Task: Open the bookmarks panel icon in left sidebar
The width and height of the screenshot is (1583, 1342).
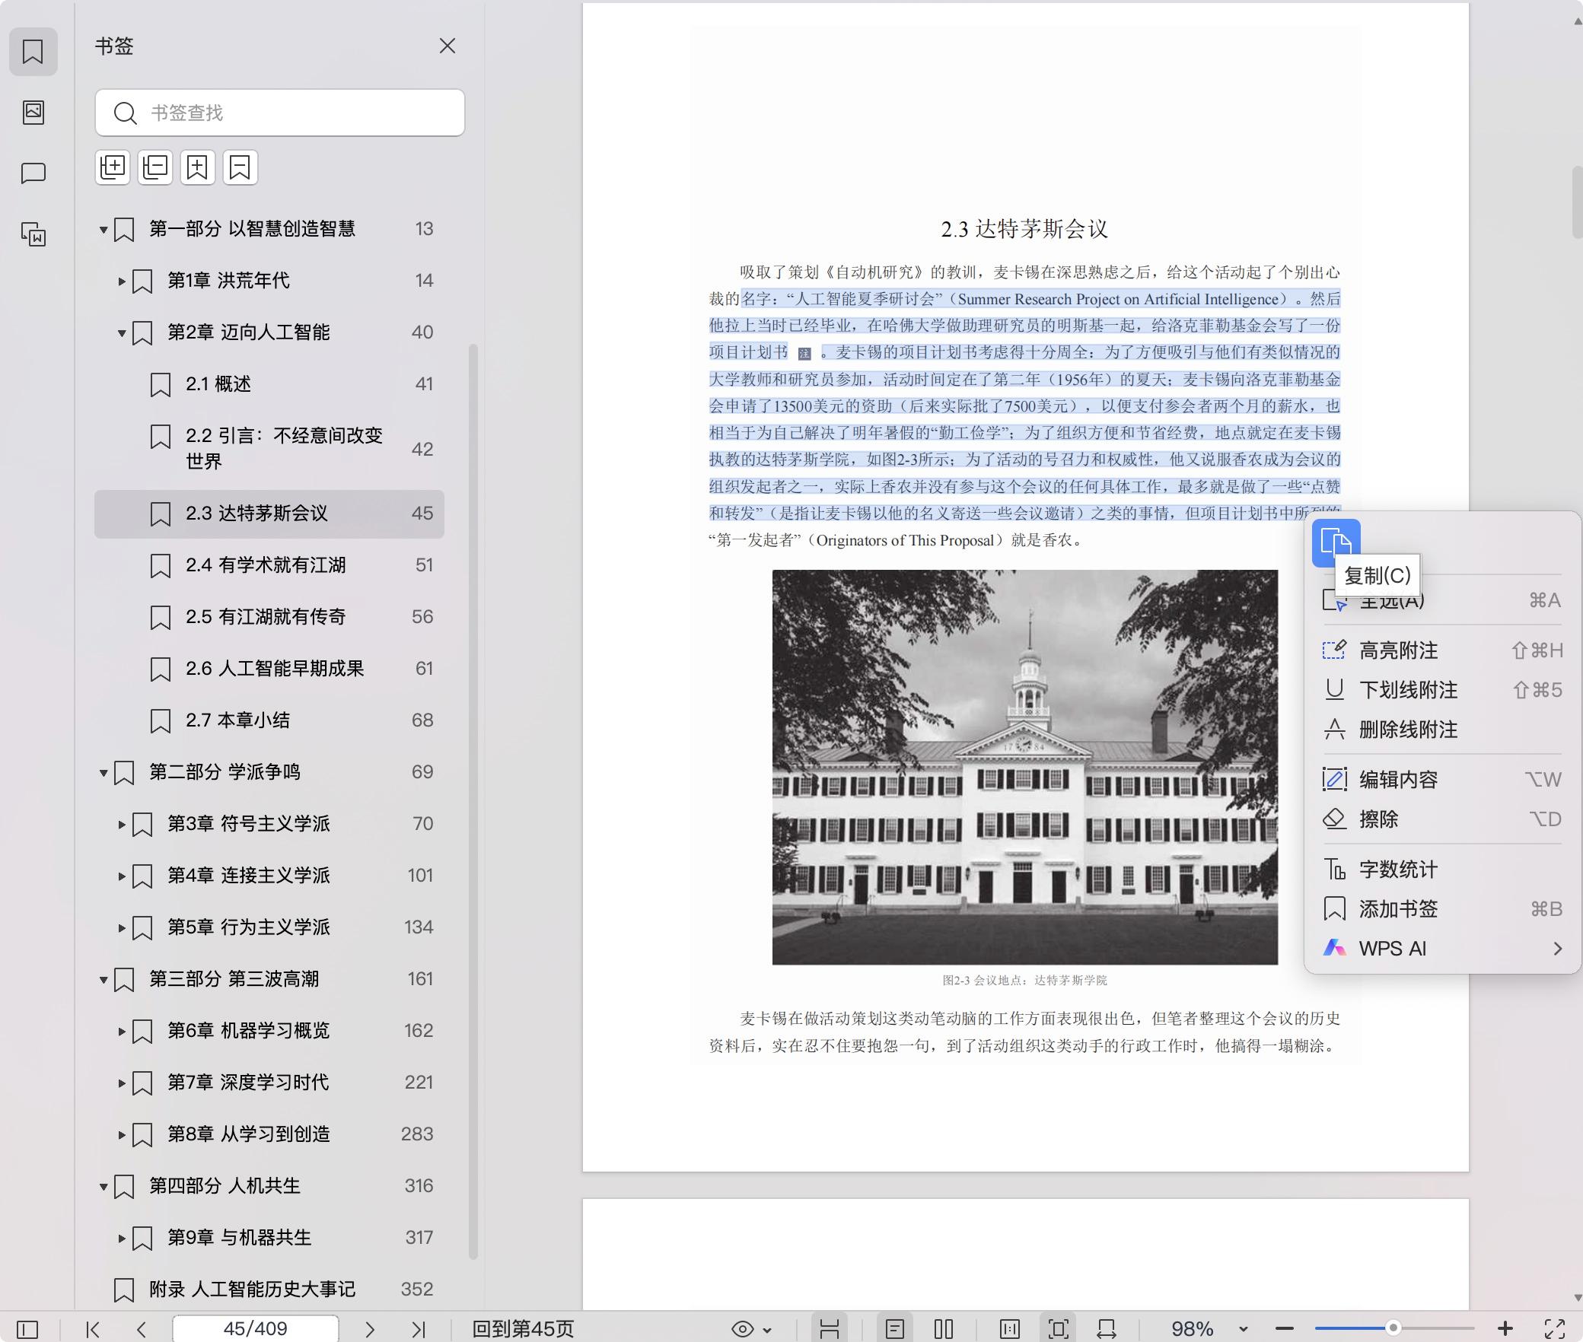Action: (x=33, y=52)
